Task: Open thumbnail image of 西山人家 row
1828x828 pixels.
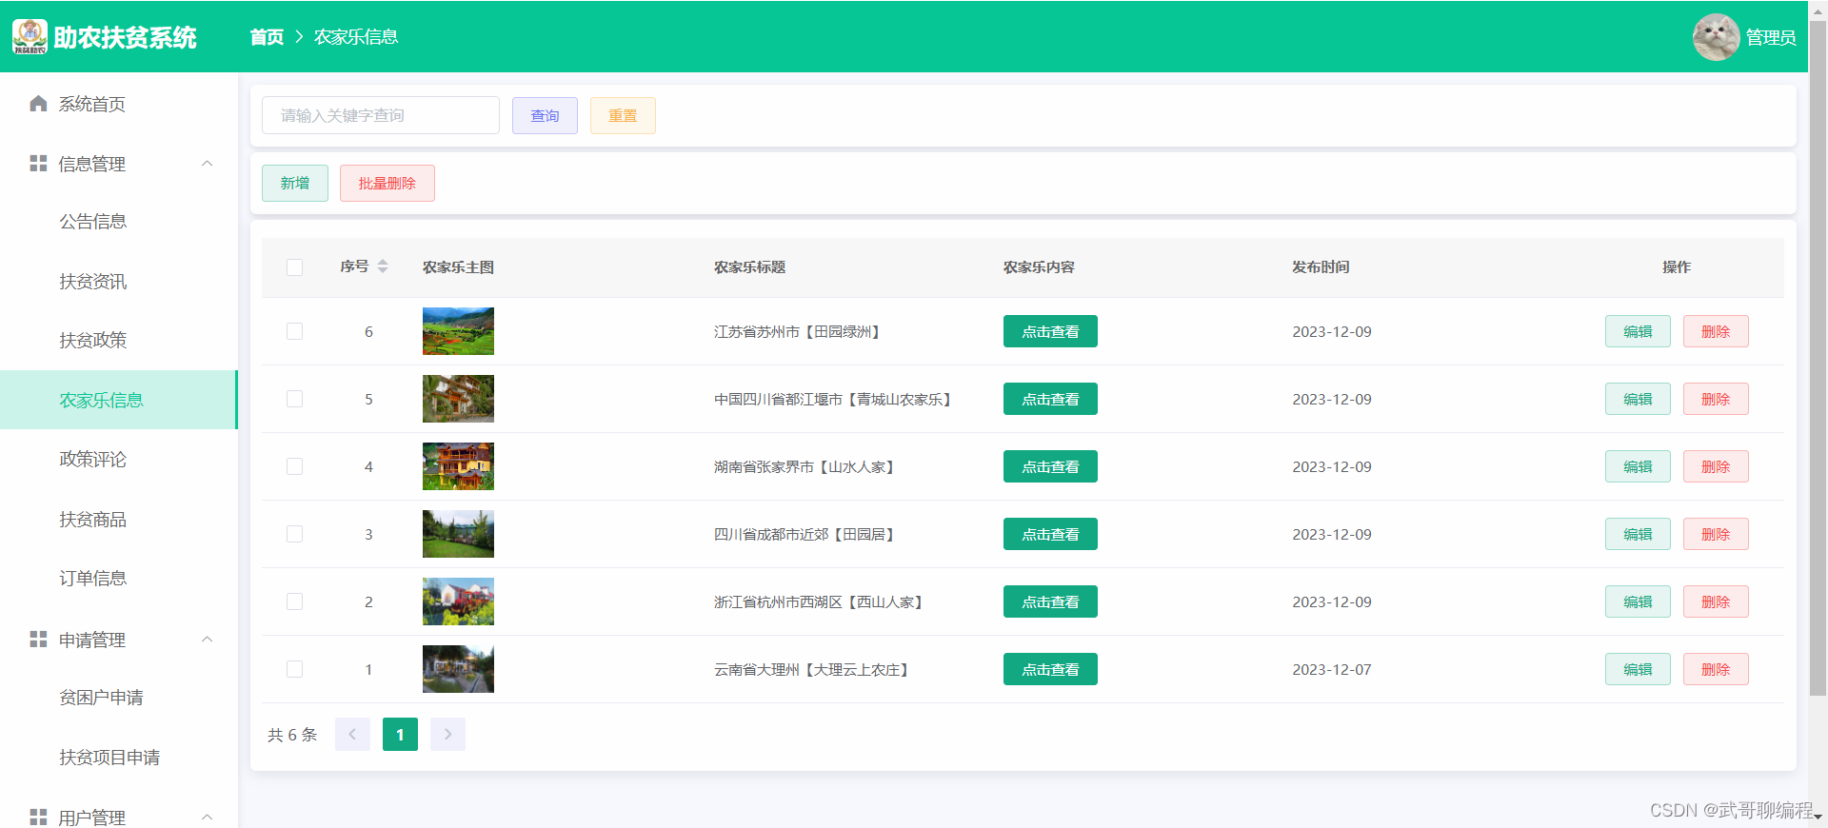Action: pos(458,601)
